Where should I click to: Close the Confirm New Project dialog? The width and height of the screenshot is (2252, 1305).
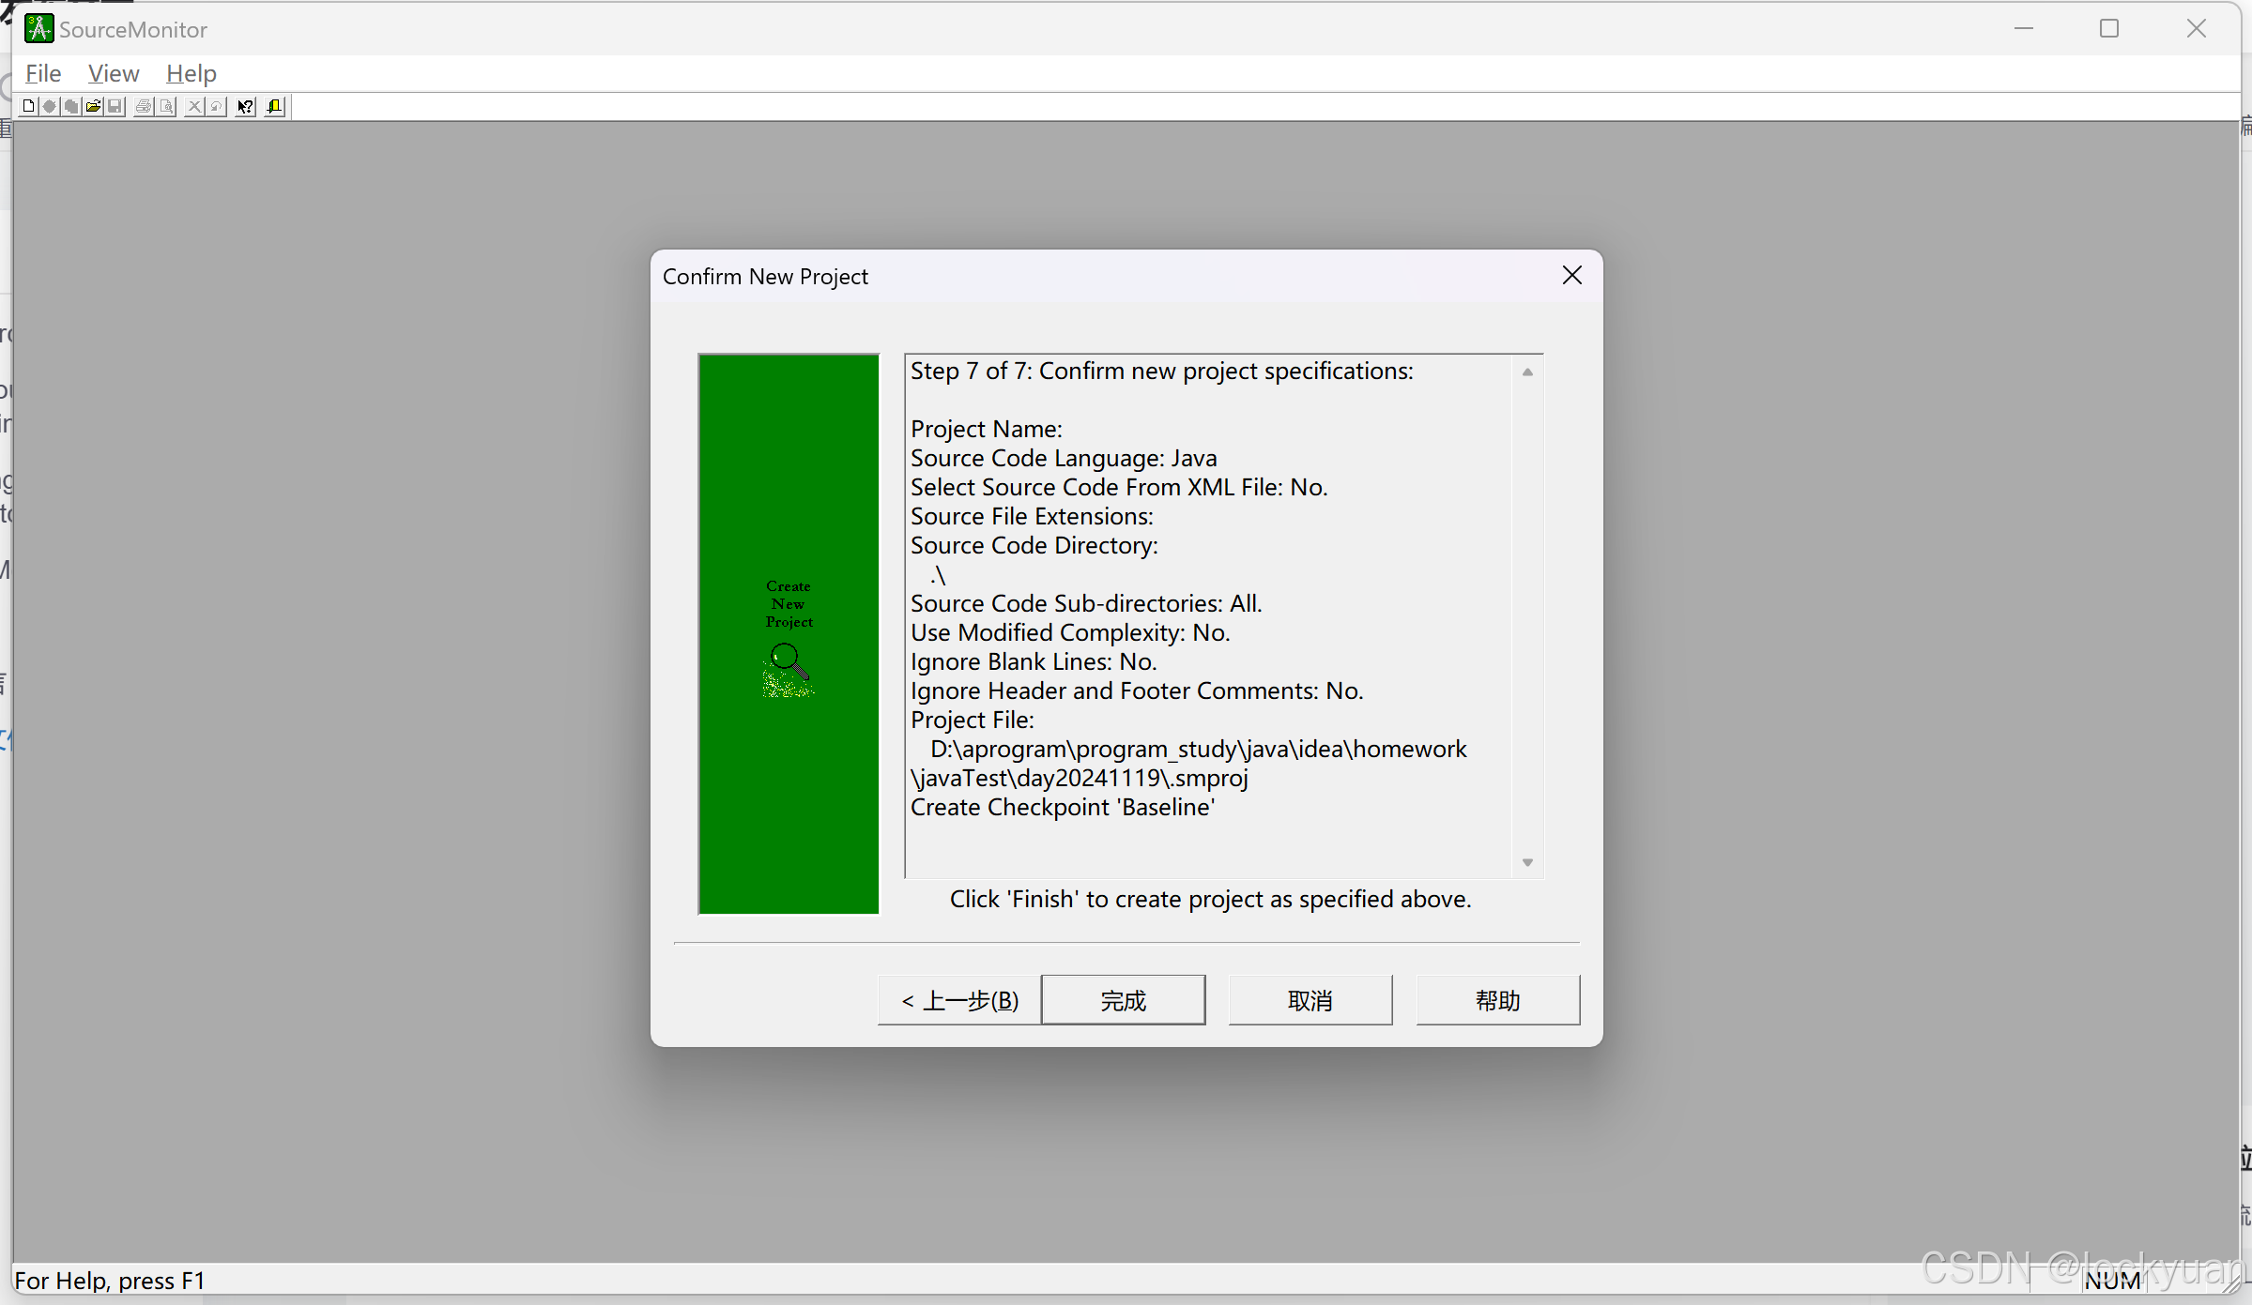(1571, 275)
